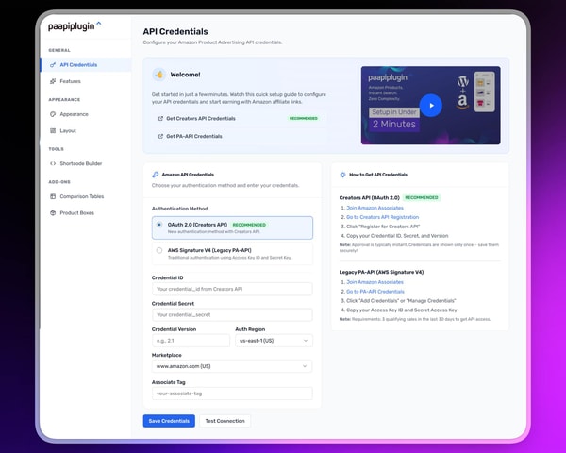Click the RECOMMENDED badge next to Creators API (OAuth 2.0)
The width and height of the screenshot is (566, 453).
point(422,197)
